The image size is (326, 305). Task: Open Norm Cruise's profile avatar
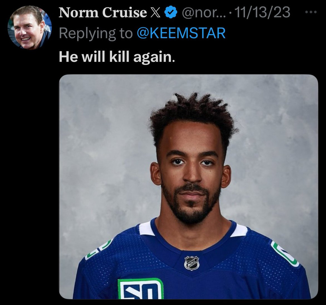(x=30, y=27)
